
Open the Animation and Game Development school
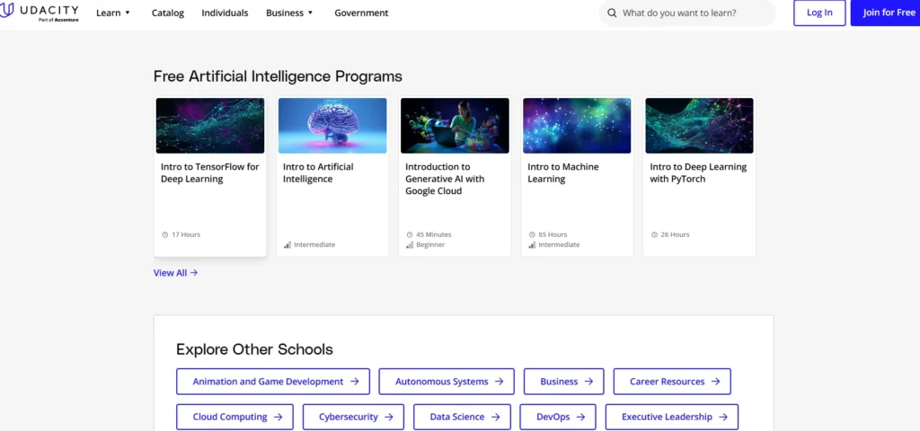pos(273,381)
